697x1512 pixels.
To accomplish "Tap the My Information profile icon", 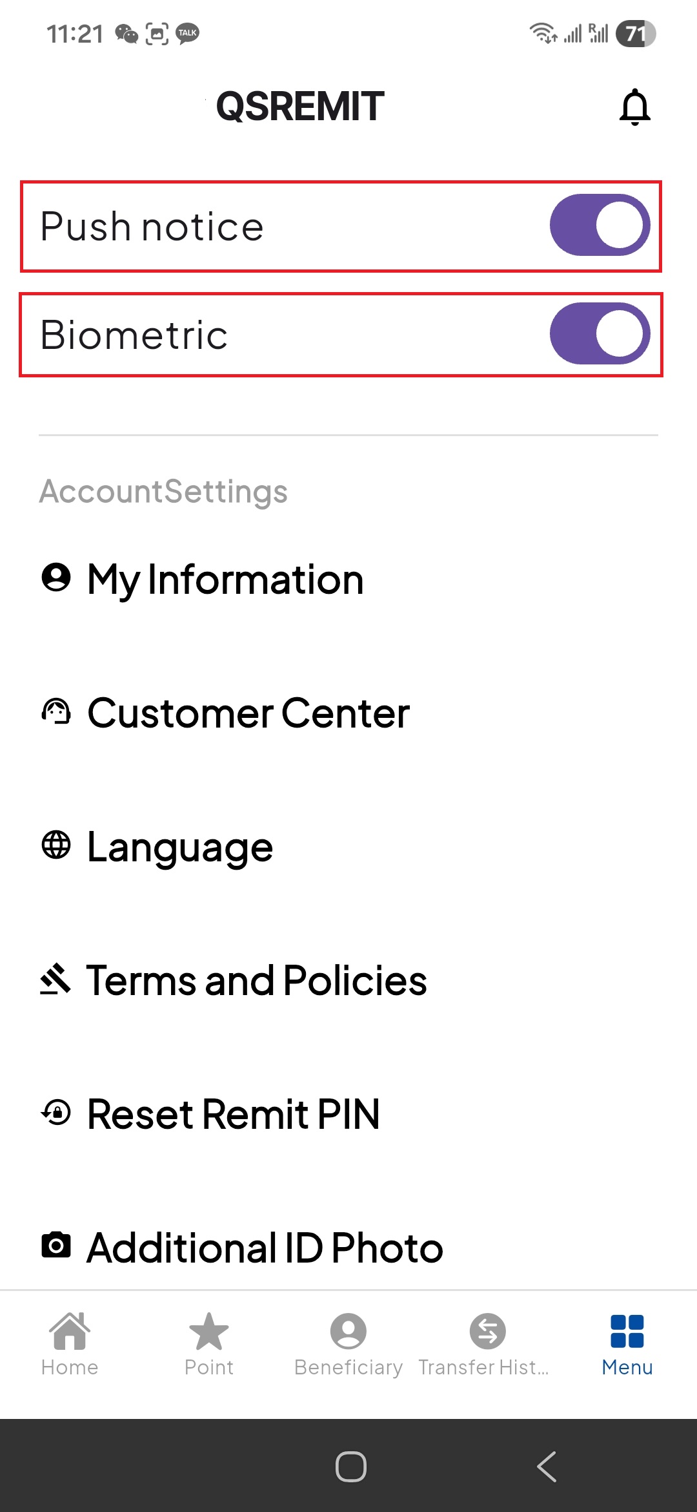I will tap(56, 577).
